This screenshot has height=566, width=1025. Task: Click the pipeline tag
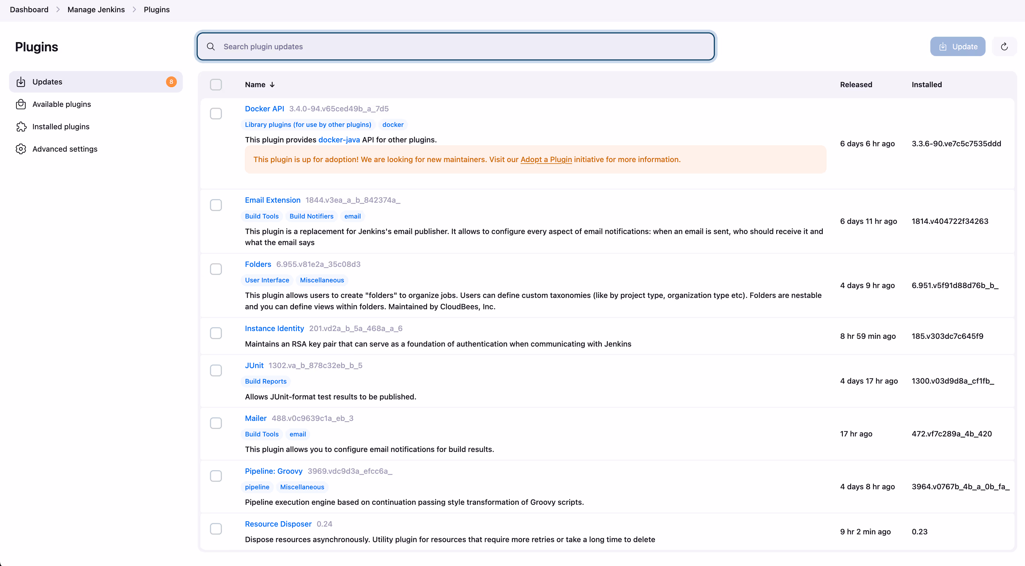pos(257,487)
